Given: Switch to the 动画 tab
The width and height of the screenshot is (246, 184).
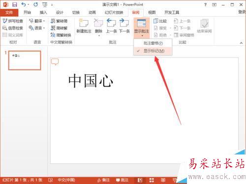Looking at the screenshot, I should (92, 12).
